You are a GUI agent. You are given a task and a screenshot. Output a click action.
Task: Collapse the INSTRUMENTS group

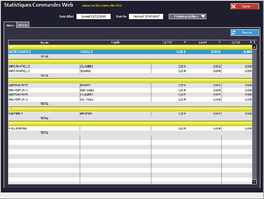(x=11, y=81)
